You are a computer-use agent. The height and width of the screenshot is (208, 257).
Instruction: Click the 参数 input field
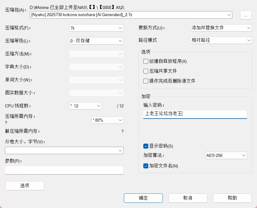click(x=64, y=170)
